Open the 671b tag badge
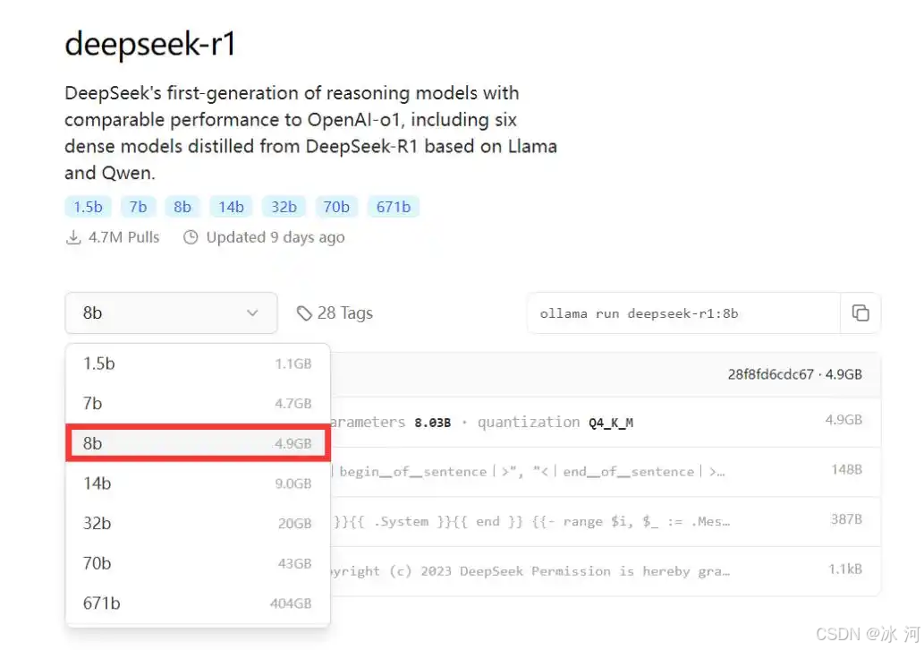 pos(393,207)
